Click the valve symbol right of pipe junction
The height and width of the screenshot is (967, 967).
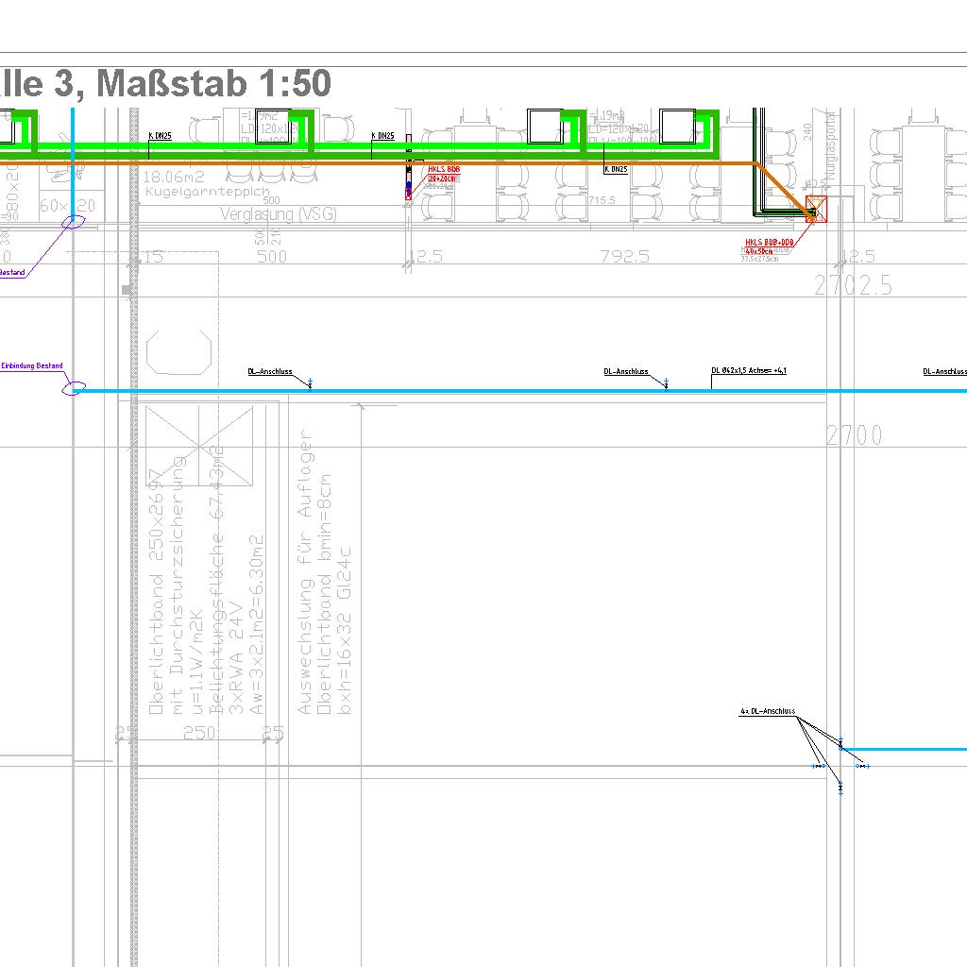click(861, 766)
